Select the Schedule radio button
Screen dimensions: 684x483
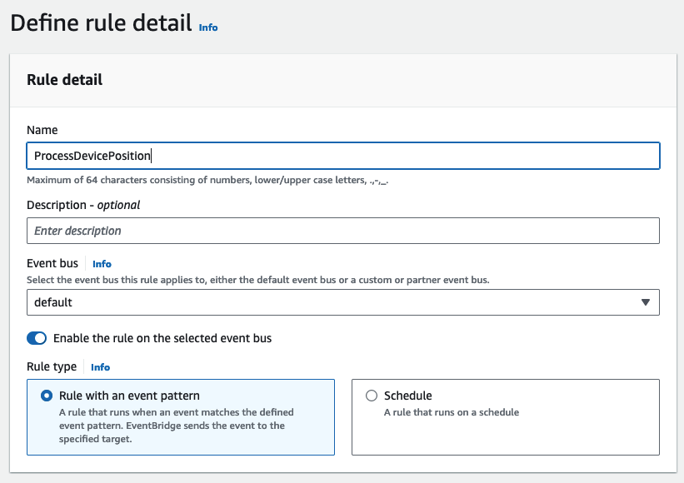click(372, 396)
